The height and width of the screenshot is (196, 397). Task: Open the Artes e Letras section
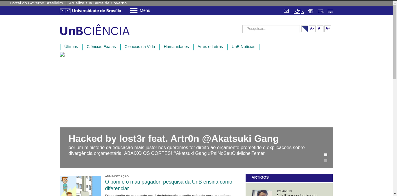(210, 47)
